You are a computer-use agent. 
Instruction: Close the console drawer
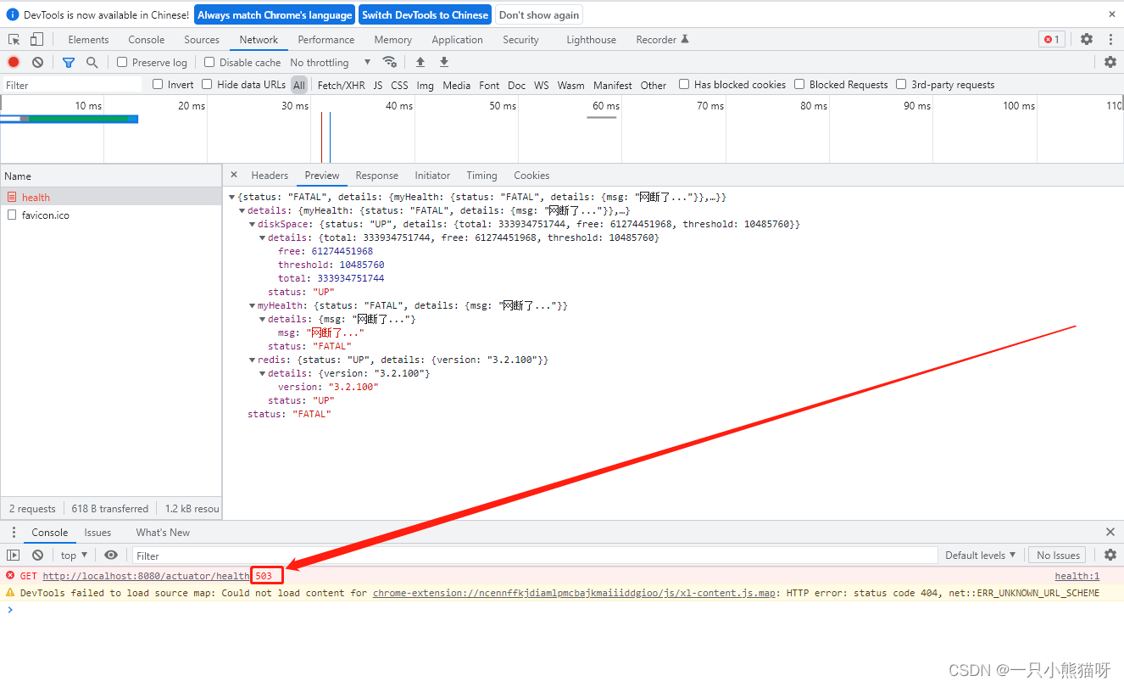[1110, 532]
